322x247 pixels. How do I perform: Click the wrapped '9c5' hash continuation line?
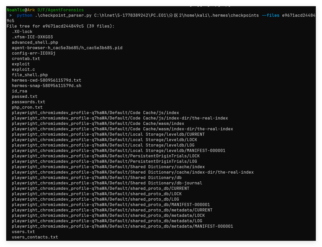pos(11,21)
